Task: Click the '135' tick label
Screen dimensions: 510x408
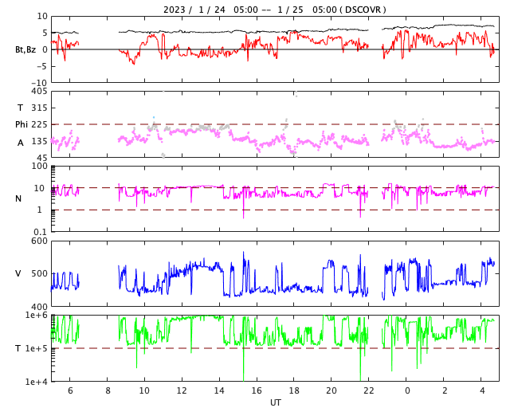Action: 39,141
